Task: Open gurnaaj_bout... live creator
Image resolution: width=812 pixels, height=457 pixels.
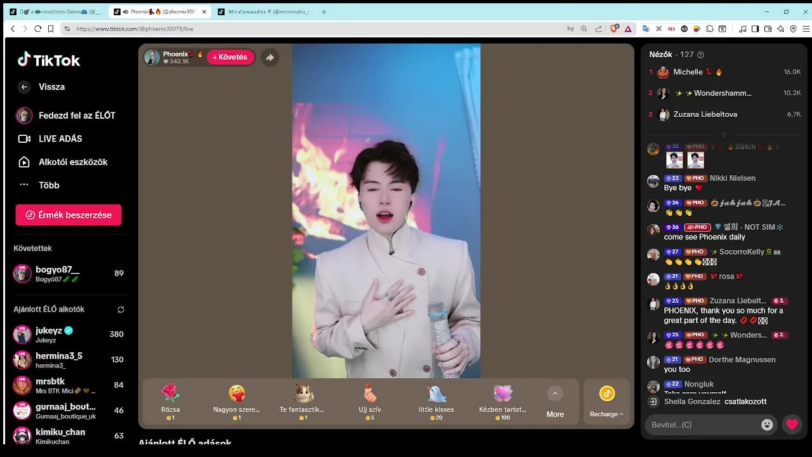Action: tap(69, 411)
